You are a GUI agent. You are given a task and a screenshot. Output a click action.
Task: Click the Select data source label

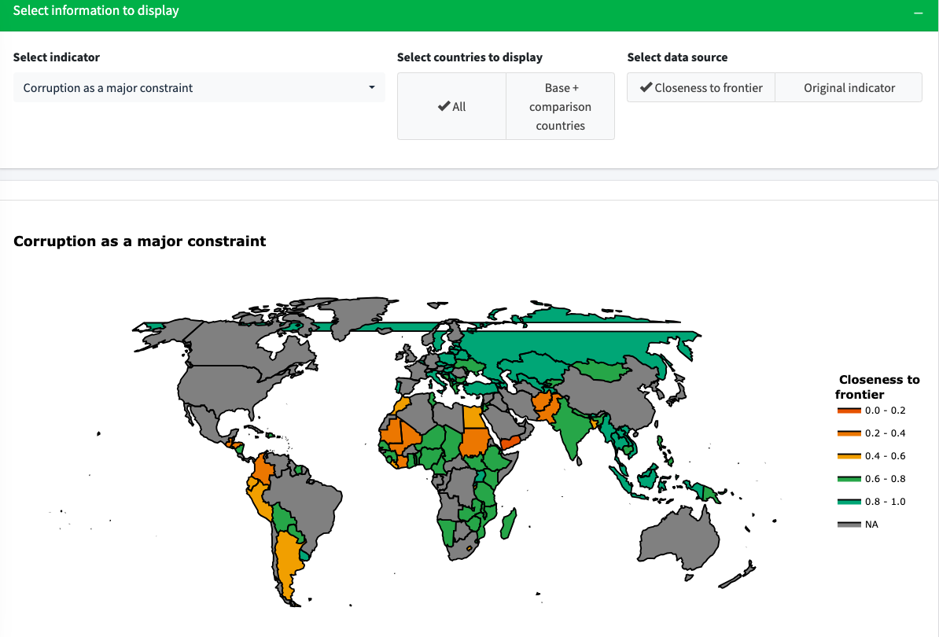(677, 57)
